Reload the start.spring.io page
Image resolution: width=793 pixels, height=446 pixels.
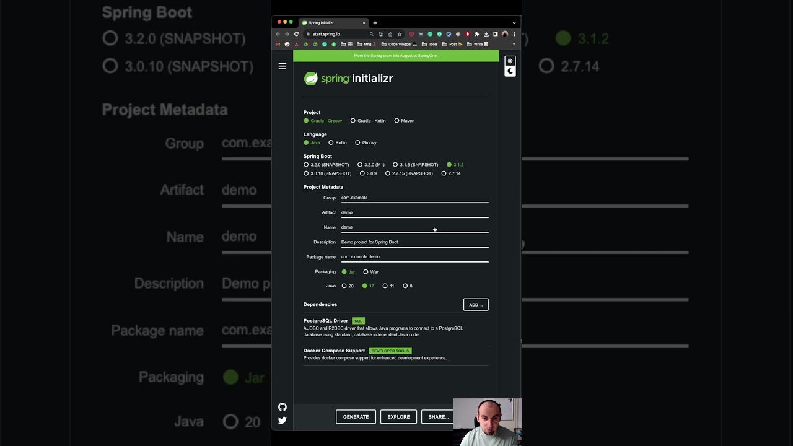pos(297,34)
